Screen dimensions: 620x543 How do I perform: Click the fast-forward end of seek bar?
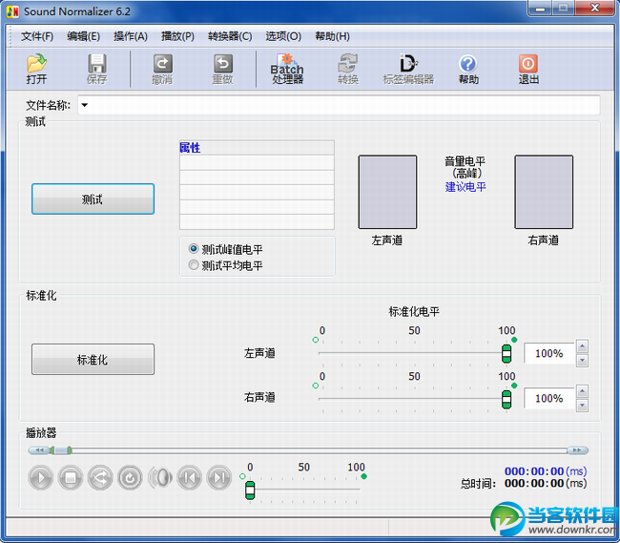point(578,450)
